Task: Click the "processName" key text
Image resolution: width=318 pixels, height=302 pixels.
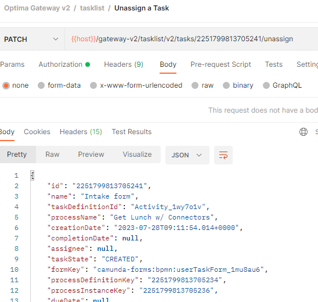Action: tap(74, 217)
